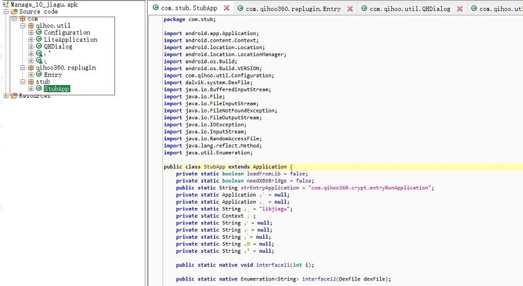Click the LiteApplication class icon
523x286 pixels.
click(39, 39)
